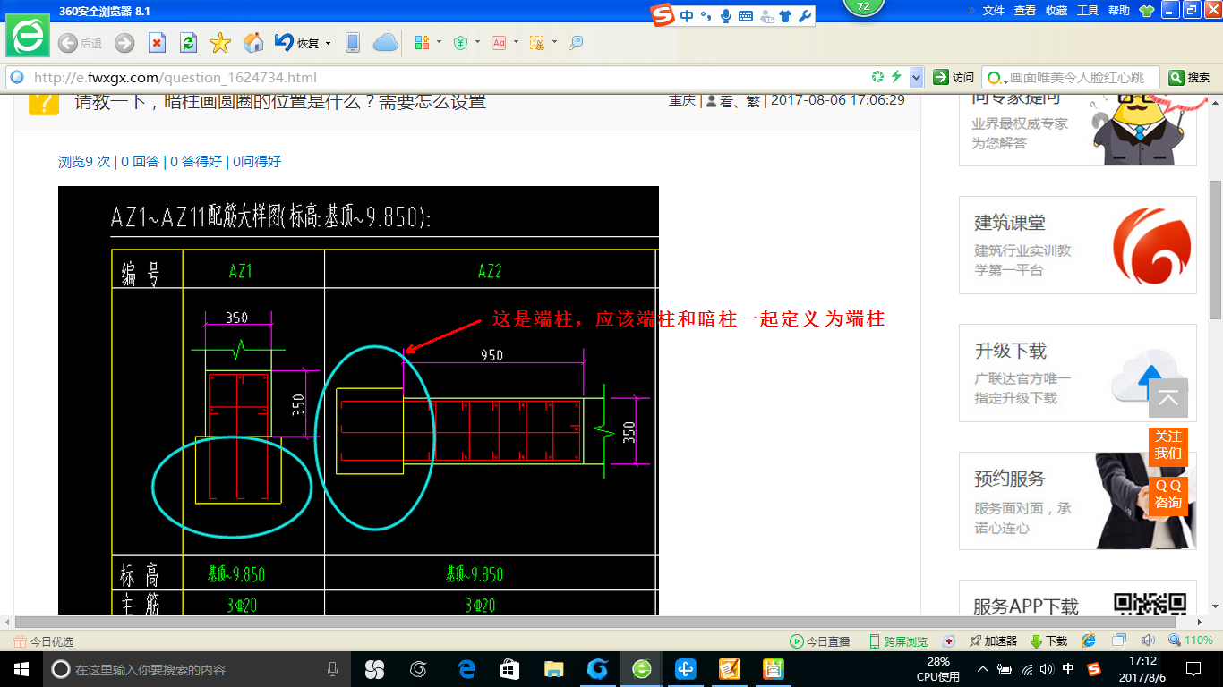Click the magnifier find icon in toolbar
The width and height of the screenshot is (1223, 687).
click(x=576, y=43)
